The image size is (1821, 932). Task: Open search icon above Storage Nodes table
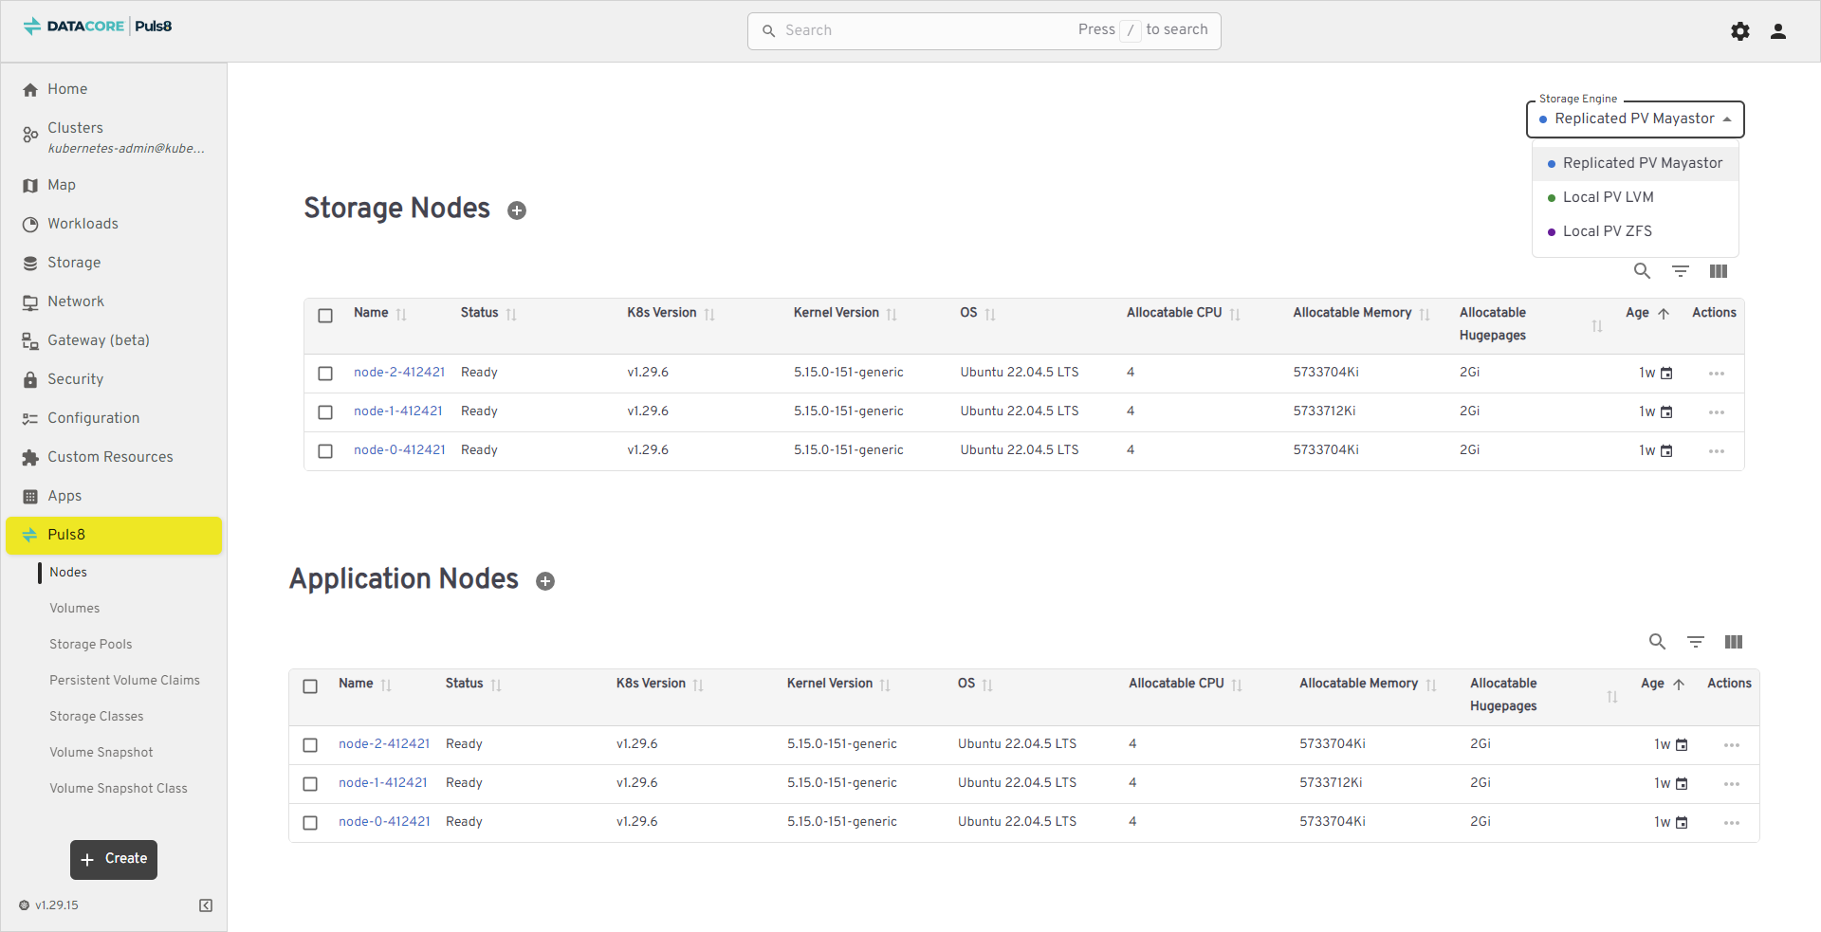[x=1642, y=271]
